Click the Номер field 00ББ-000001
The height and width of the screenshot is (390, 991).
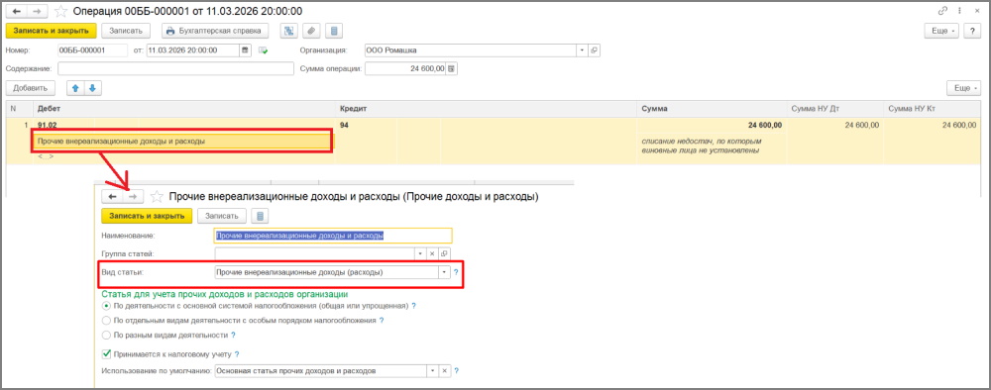92,50
